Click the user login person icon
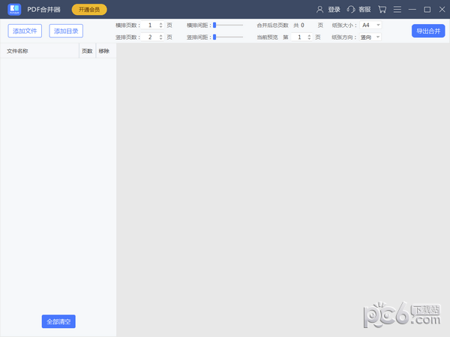 pyautogui.click(x=319, y=10)
